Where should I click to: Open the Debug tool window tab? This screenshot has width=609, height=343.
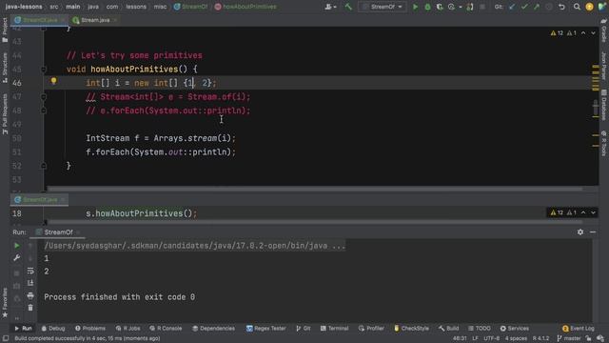pyautogui.click(x=53, y=328)
